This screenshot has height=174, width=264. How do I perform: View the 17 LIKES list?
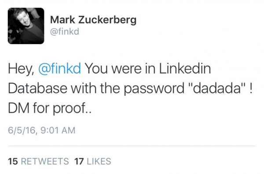(93, 161)
